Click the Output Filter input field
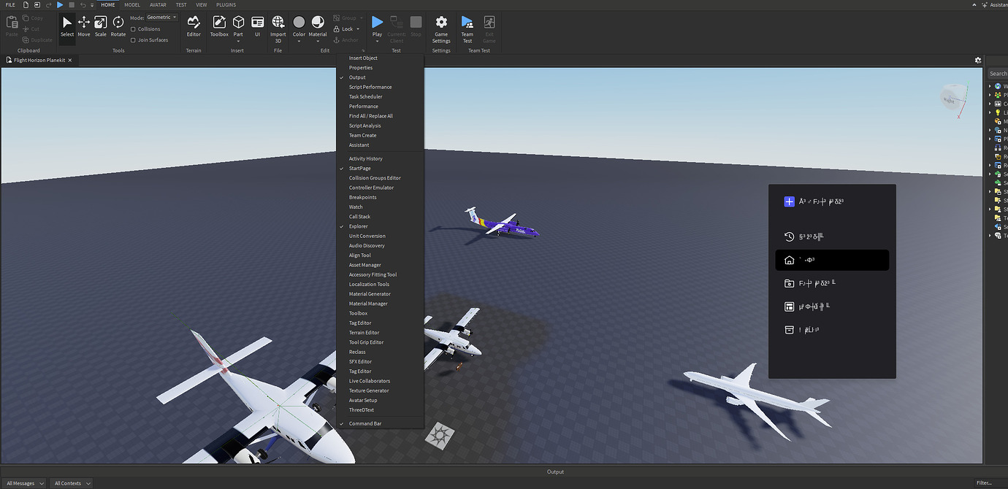This screenshot has height=489, width=1008. pyautogui.click(x=990, y=483)
